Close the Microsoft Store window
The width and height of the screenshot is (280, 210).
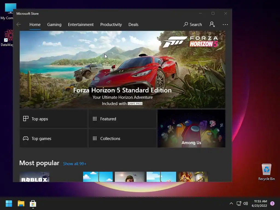click(x=226, y=13)
